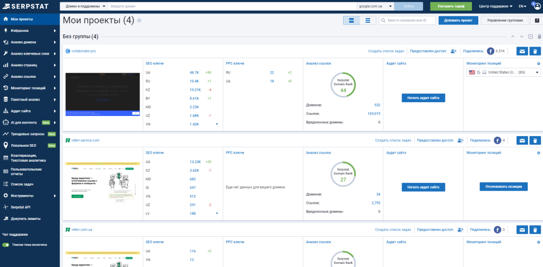This screenshot has height=267, width=543.
Task: Click the project name or ID search field
Action: 407,21
